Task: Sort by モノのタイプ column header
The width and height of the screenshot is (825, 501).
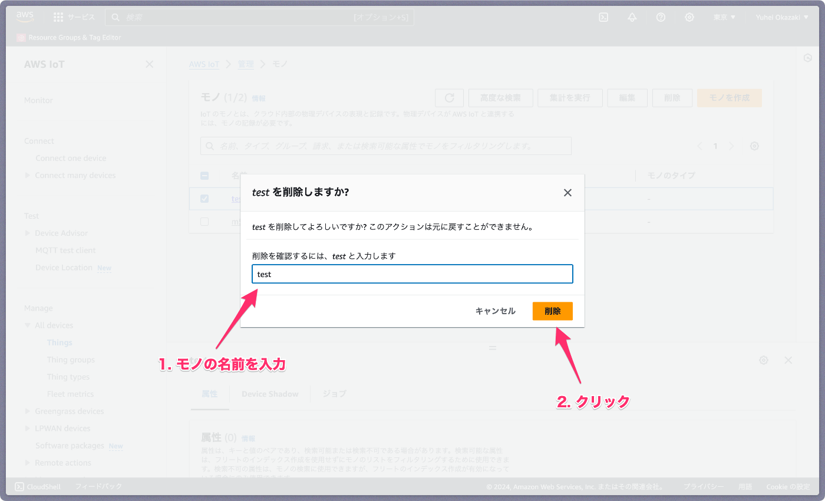Action: [x=671, y=176]
